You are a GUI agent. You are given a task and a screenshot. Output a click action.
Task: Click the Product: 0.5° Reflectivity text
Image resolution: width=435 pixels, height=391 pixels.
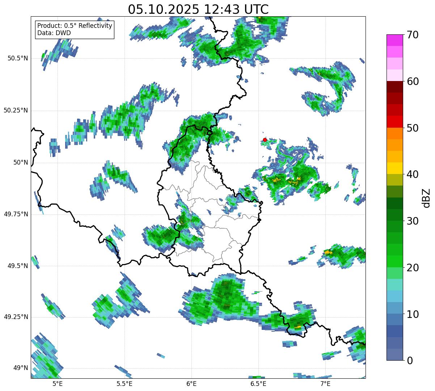(75, 26)
